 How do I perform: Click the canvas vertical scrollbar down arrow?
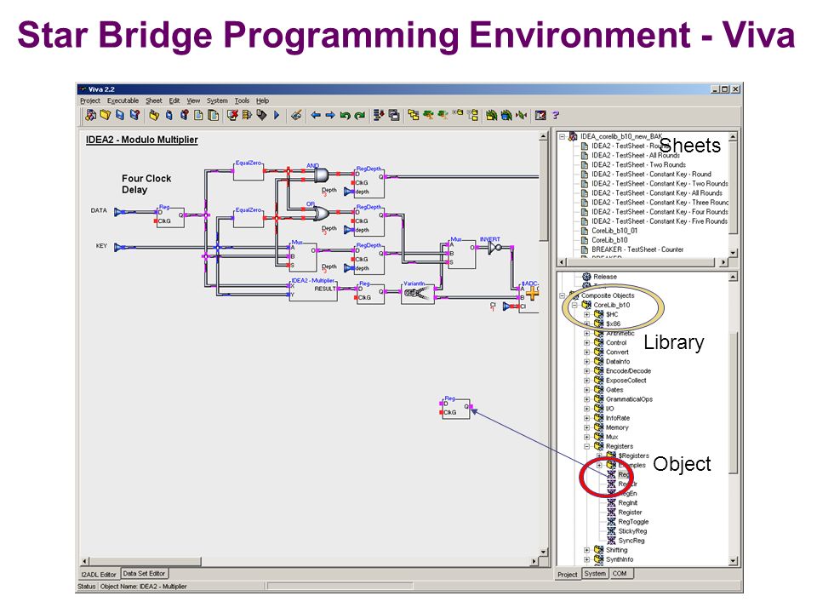(x=543, y=552)
